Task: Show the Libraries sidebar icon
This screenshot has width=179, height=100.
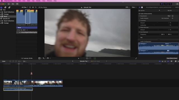Action: click(1, 7)
